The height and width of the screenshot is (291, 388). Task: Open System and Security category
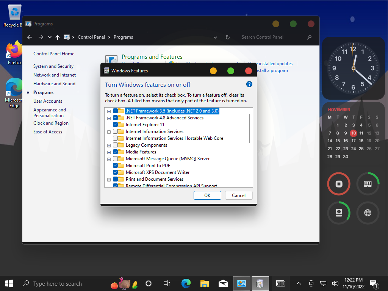click(x=53, y=66)
